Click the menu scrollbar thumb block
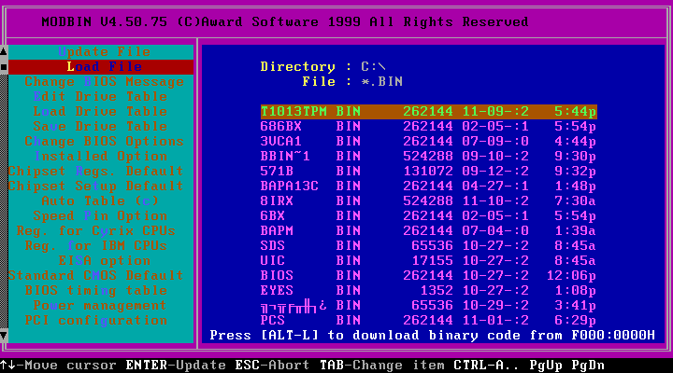The height and width of the screenshot is (373, 673). pos(4,67)
